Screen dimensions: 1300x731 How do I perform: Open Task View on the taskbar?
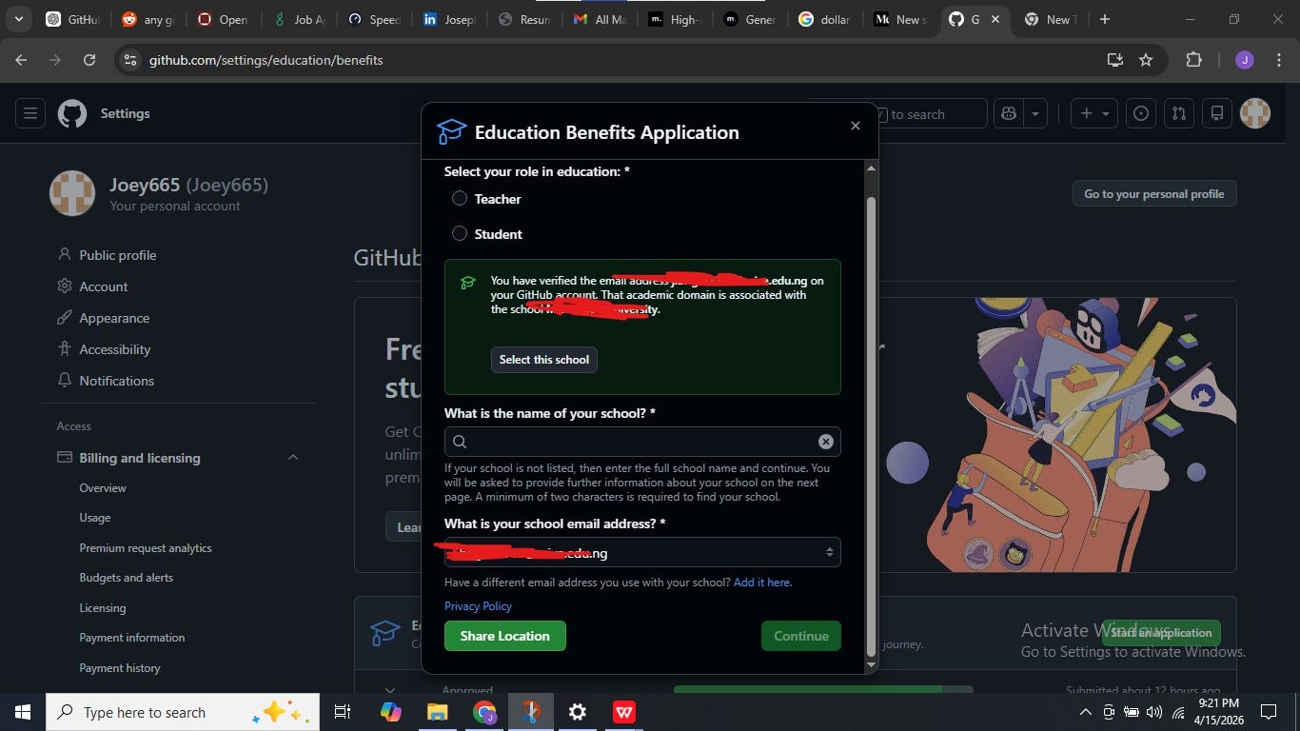[x=343, y=712]
